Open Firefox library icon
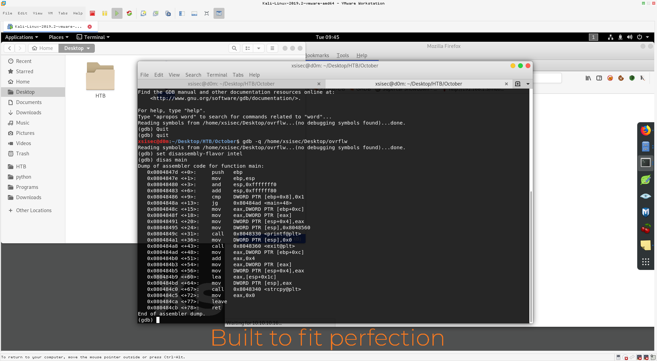 [588, 78]
